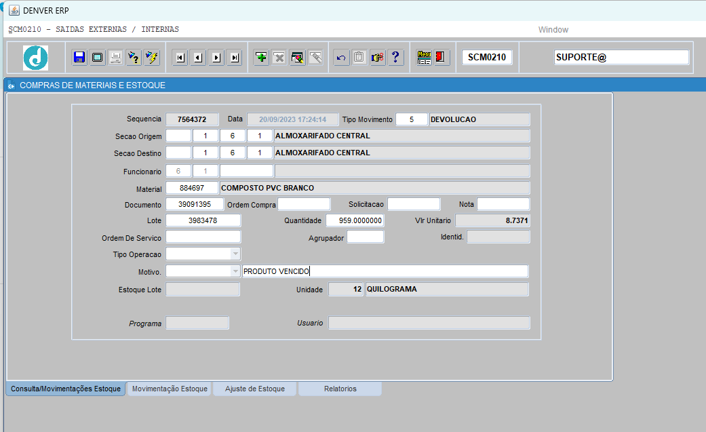706x432 pixels.
Task: Click the empty Nota field
Action: [503, 204]
